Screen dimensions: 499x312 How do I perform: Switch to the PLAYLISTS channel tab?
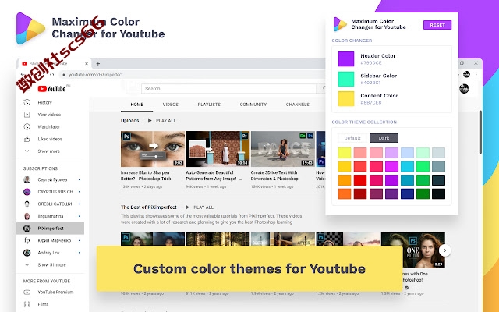(209, 105)
